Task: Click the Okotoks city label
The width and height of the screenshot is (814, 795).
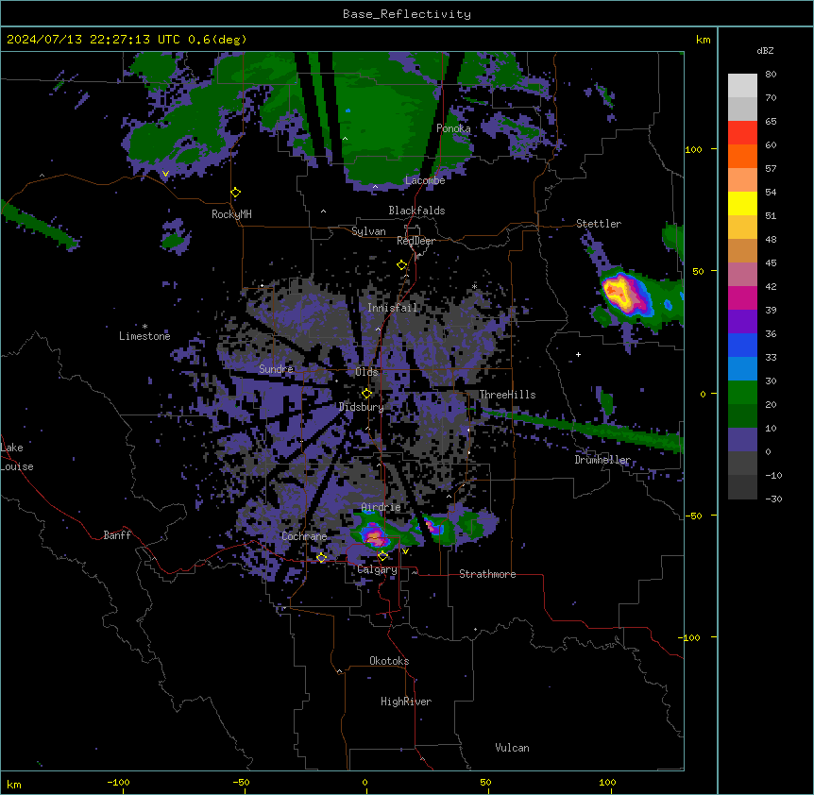Action: pyautogui.click(x=389, y=661)
